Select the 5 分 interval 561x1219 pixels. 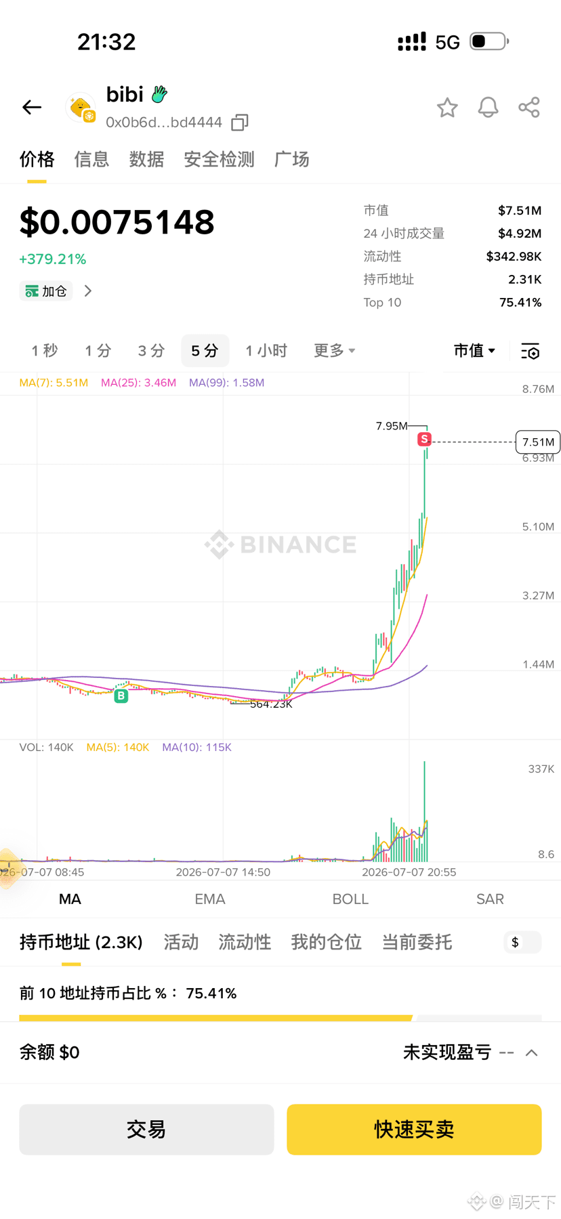coord(205,351)
